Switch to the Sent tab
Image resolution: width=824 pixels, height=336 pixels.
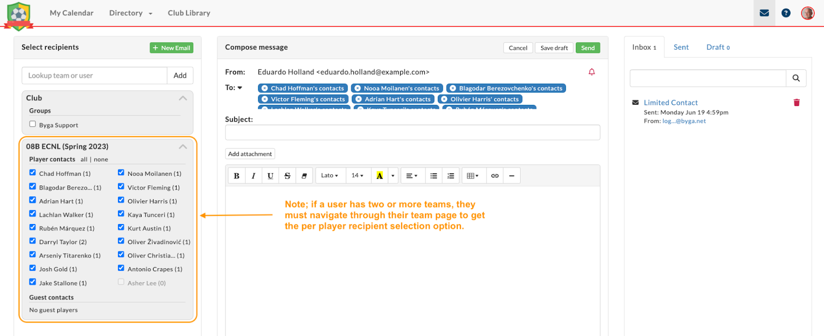point(681,47)
